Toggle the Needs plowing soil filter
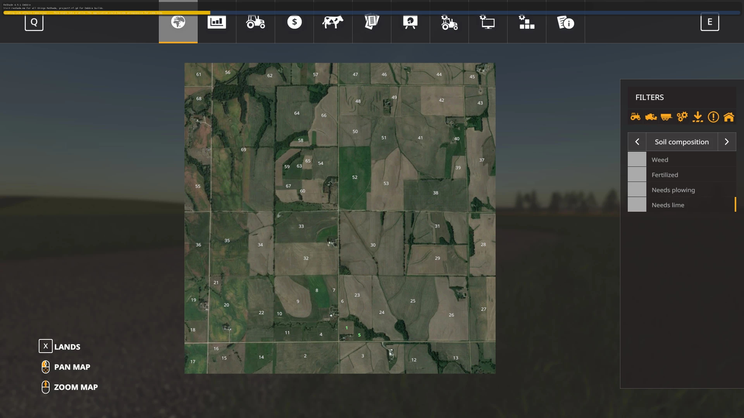The image size is (744, 418). (681, 190)
